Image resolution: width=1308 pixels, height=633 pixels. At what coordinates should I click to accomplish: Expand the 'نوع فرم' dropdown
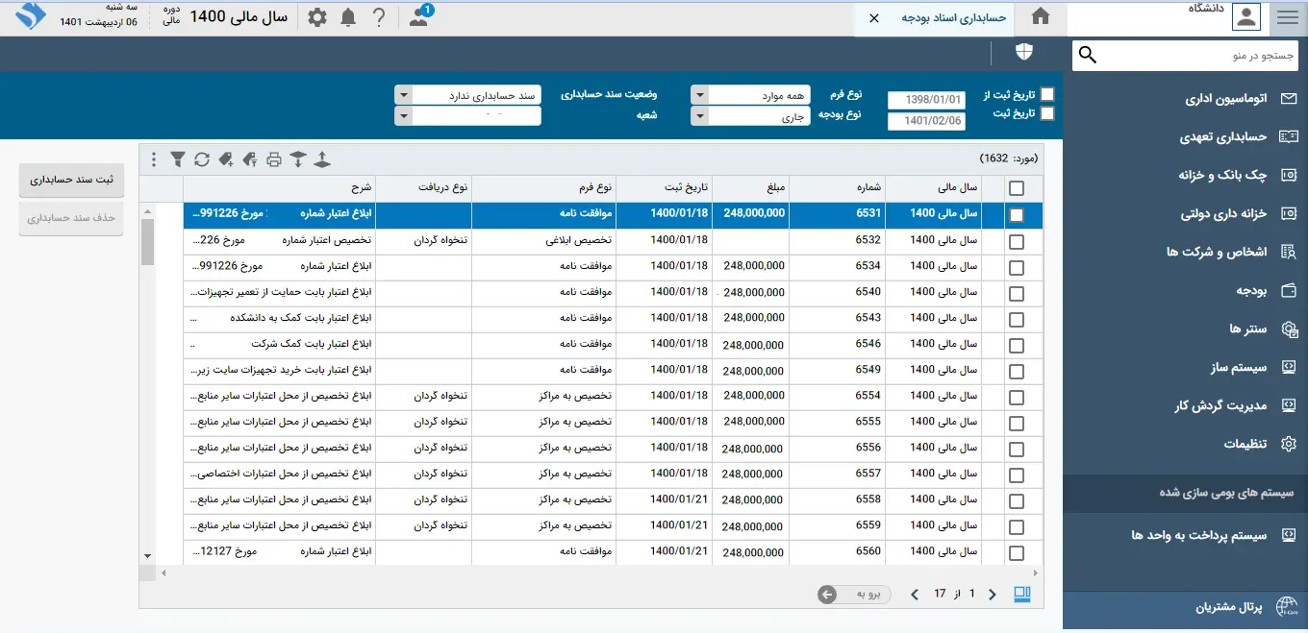[700, 95]
